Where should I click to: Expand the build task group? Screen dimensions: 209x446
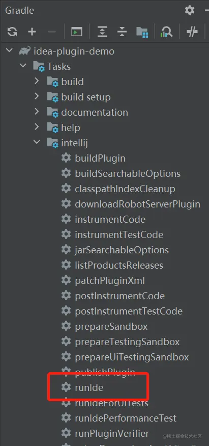pyautogui.click(x=37, y=82)
